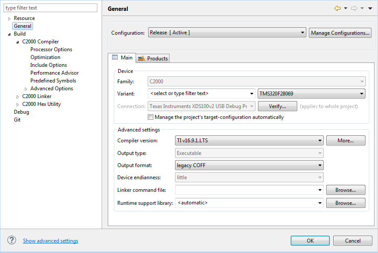Screen dimensions: 378x253
Task: Click the forward navigation arrow icon
Action: click(x=354, y=8)
